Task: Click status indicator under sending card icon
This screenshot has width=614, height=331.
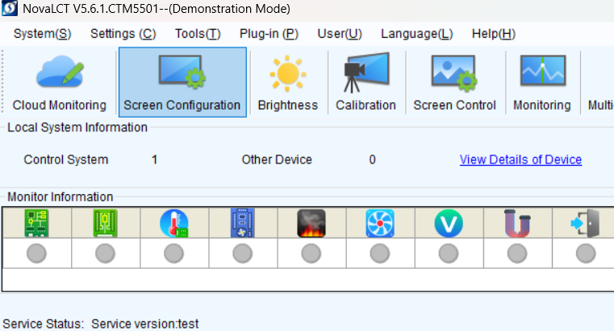Action: pyautogui.click(x=36, y=254)
